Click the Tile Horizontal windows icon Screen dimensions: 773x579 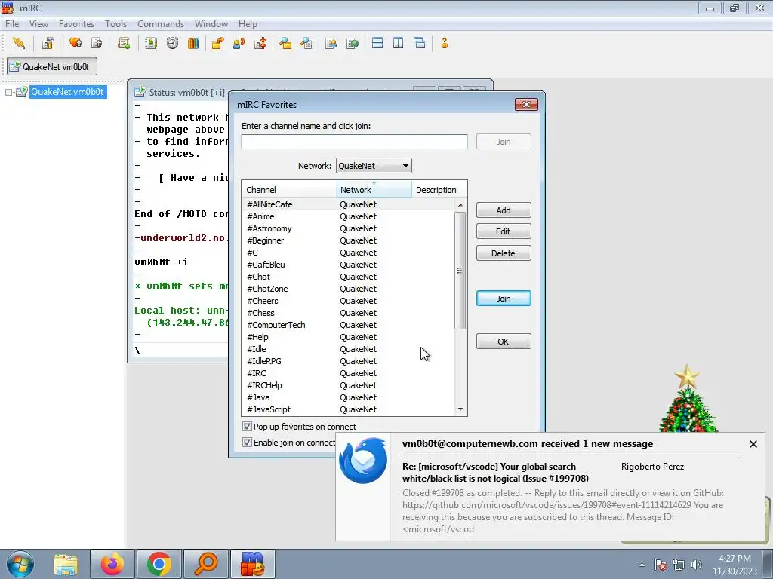(377, 43)
